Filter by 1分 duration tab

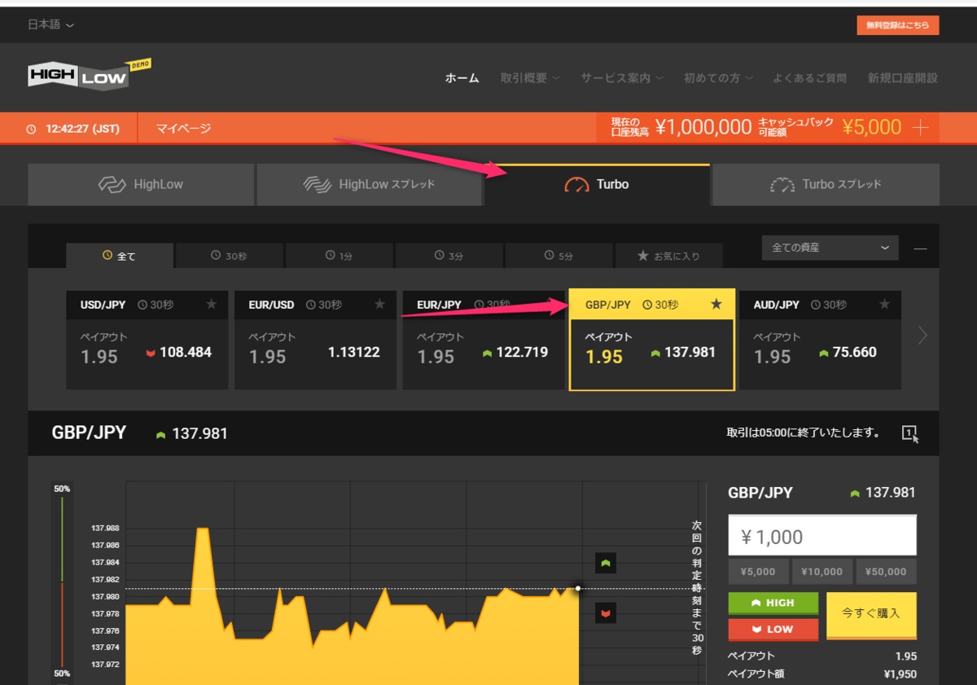[x=340, y=256]
